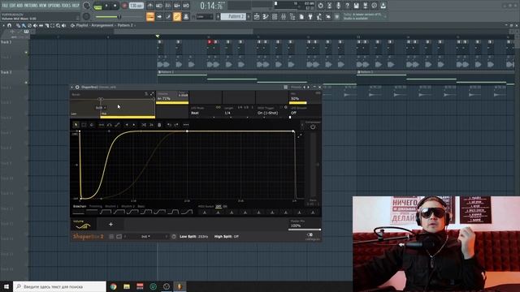Screen dimensions: 520x292
Task: Click the Play transport button
Action: pos(106,6)
